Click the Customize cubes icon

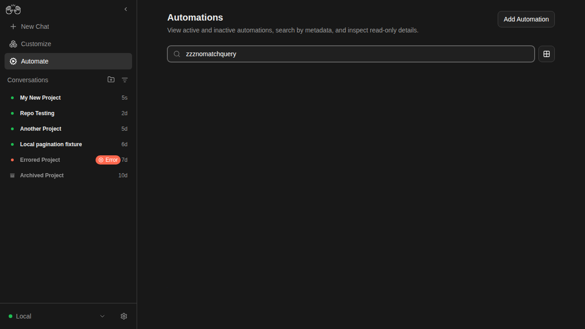(x=13, y=44)
